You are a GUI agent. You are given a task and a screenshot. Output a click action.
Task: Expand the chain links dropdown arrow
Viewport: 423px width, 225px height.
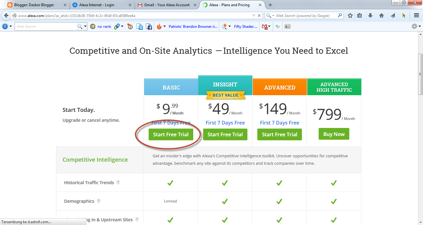point(122,27)
